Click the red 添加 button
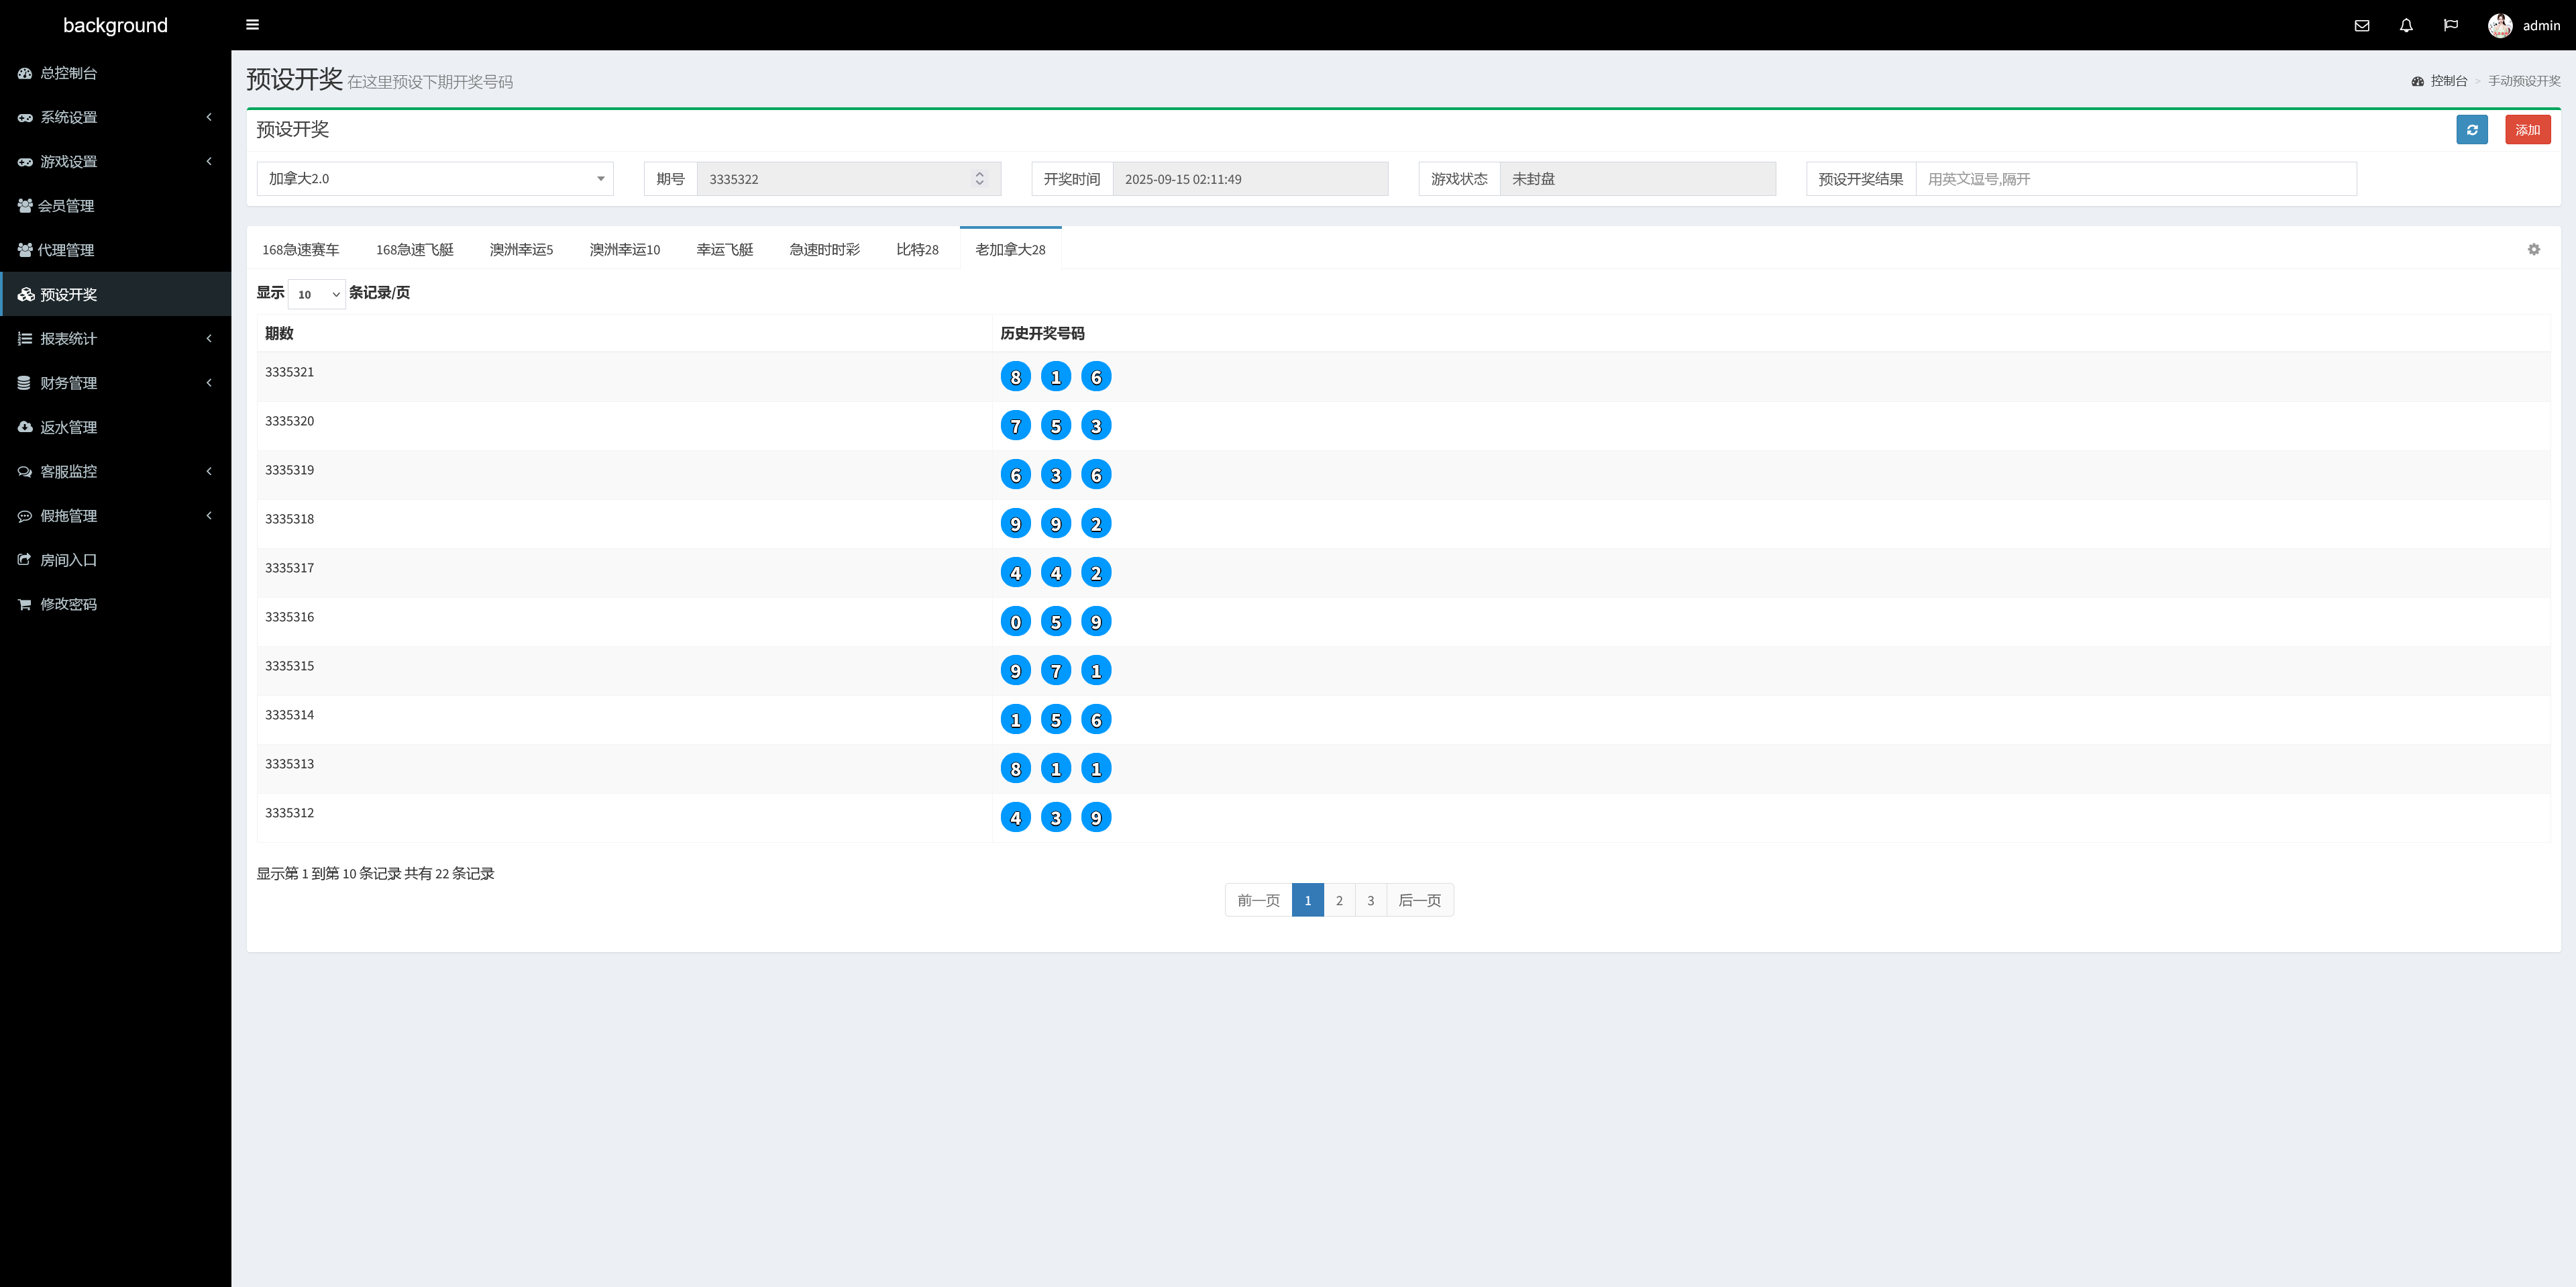 coord(2527,130)
